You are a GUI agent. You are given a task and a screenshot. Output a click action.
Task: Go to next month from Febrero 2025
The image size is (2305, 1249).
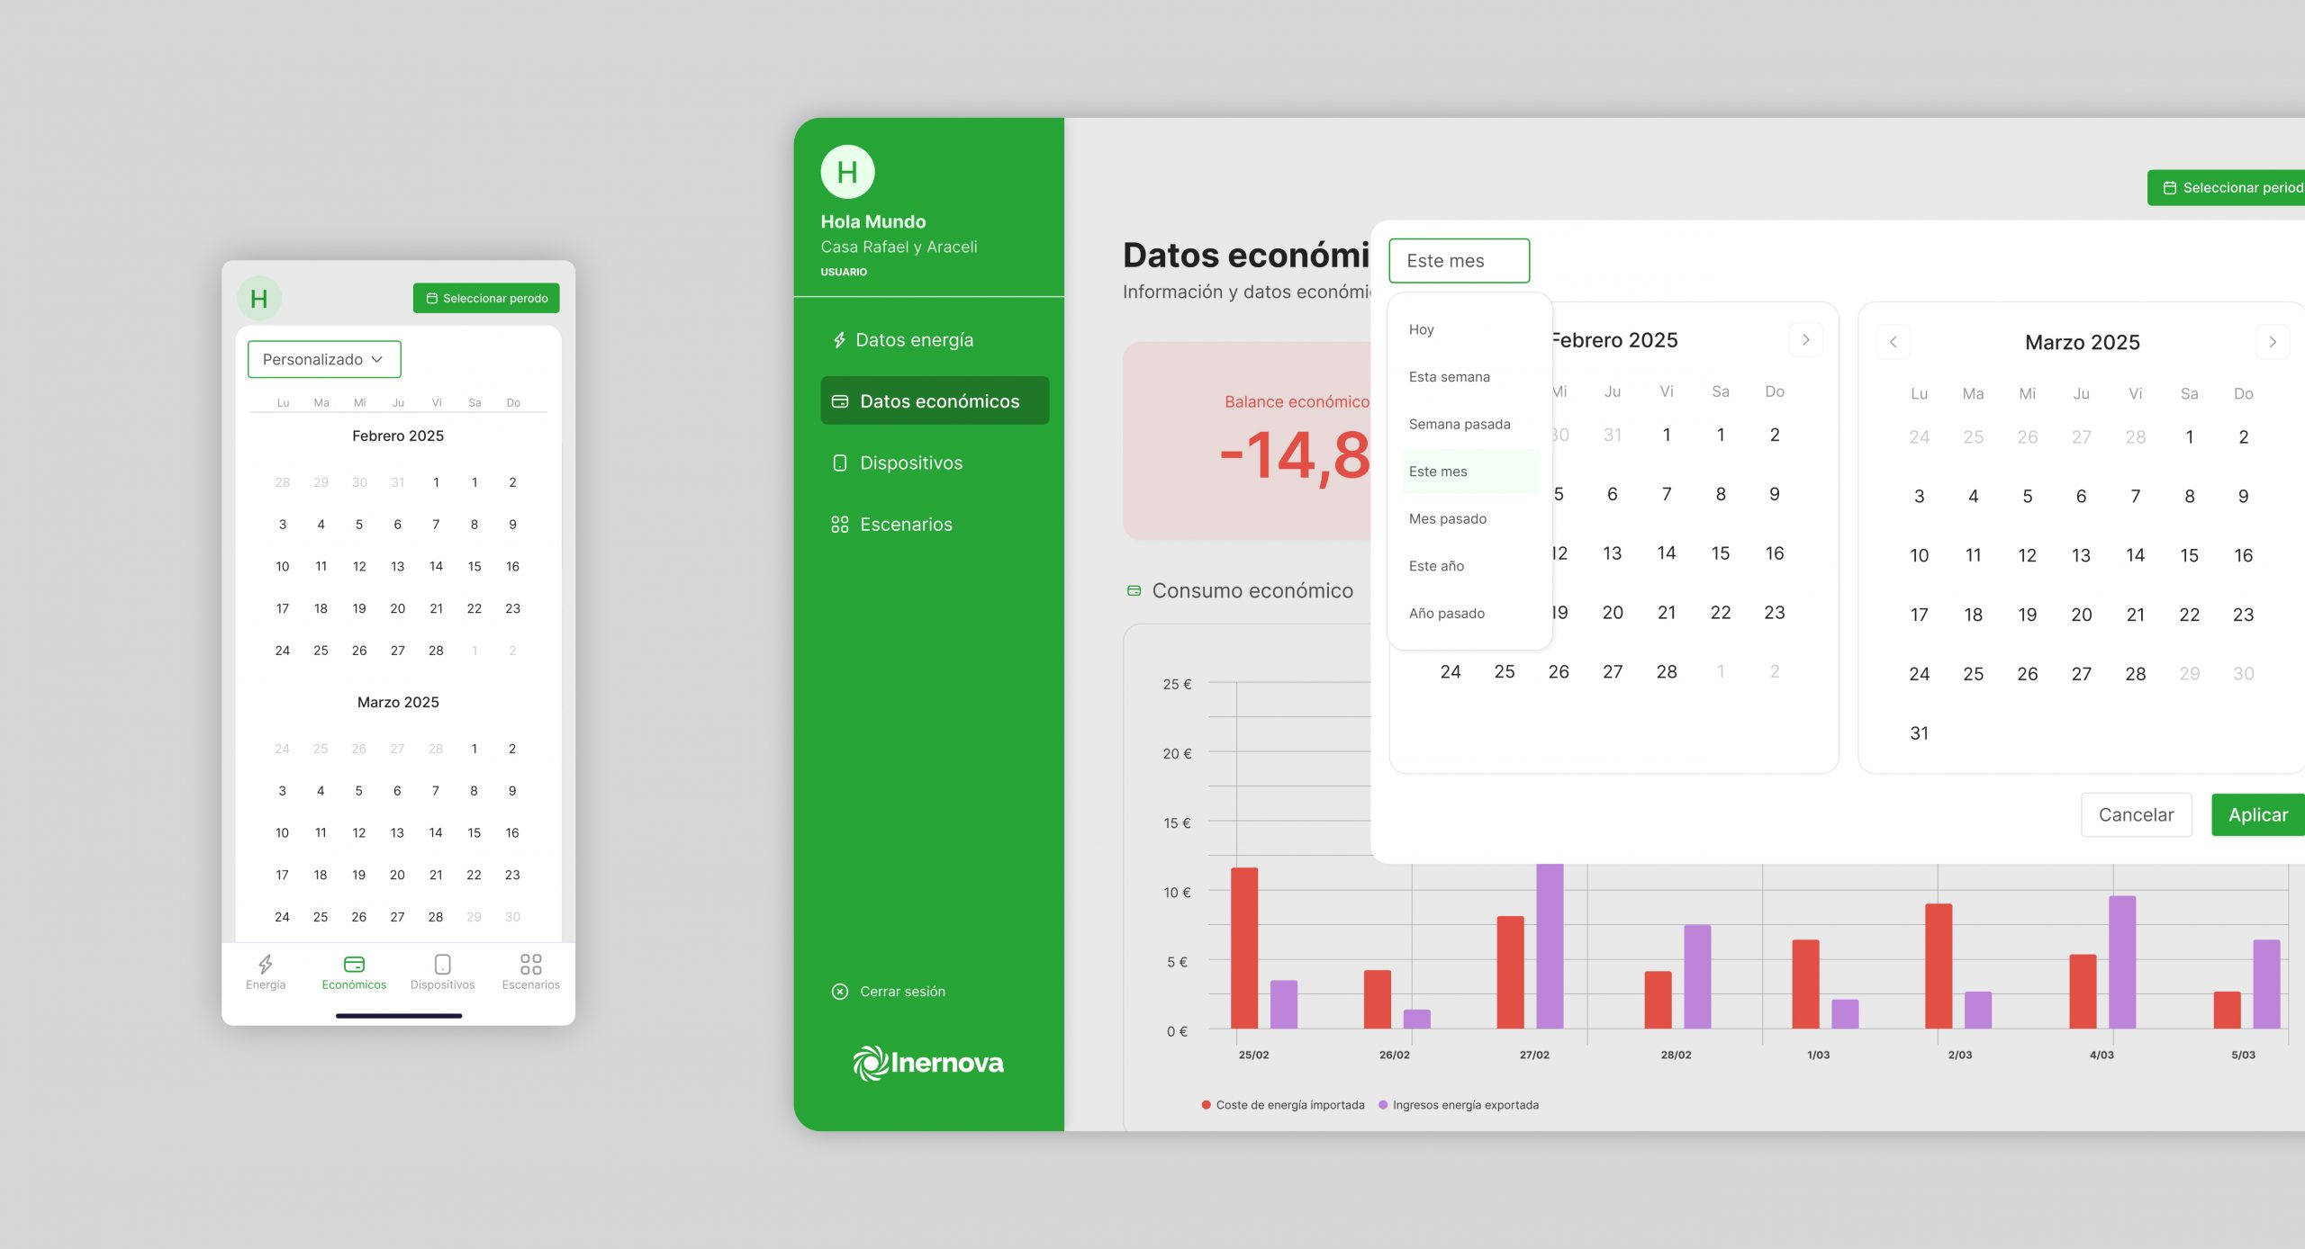pos(1805,340)
